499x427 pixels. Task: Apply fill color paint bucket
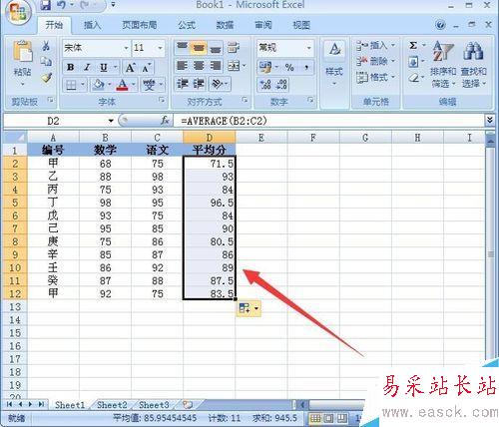[x=99, y=85]
